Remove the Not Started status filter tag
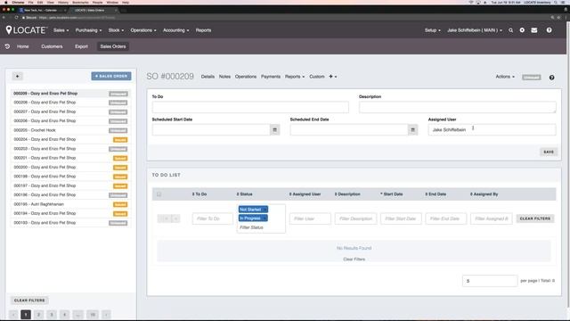 pos(265,210)
